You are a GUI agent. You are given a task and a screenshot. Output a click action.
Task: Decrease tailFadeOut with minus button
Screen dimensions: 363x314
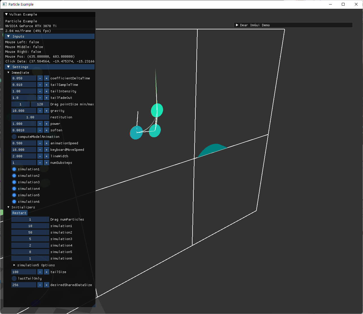[x=40, y=98]
